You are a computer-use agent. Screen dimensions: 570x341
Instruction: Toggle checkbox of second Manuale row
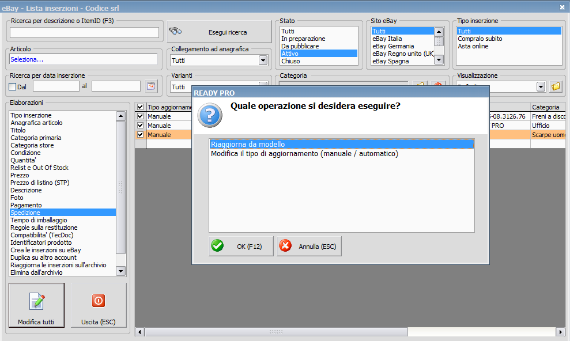point(140,125)
